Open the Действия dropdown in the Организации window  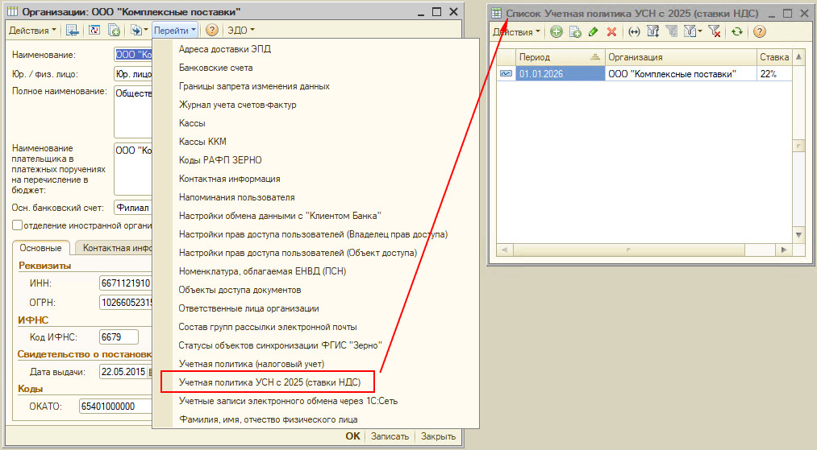(x=31, y=30)
